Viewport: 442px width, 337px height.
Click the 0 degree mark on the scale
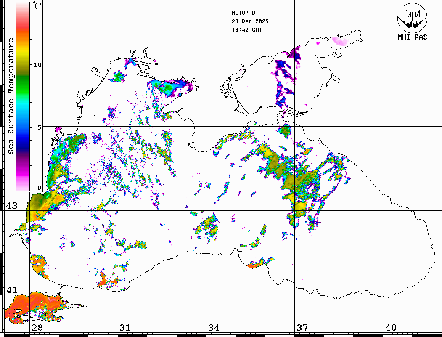pyautogui.click(x=39, y=188)
